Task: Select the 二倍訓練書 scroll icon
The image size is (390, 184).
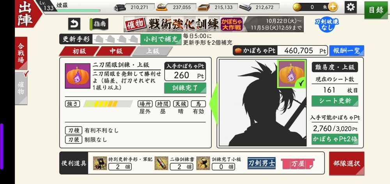Action: click(x=161, y=163)
